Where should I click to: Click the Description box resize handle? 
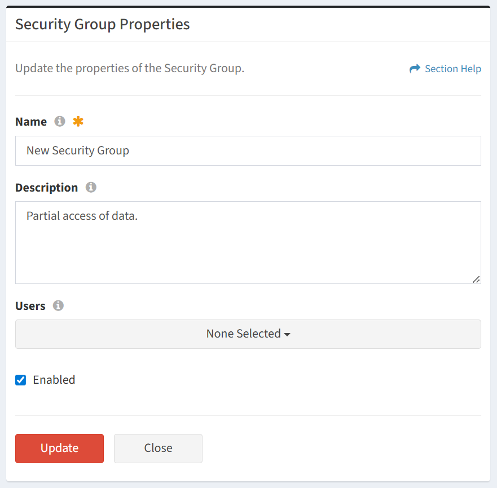click(x=476, y=280)
